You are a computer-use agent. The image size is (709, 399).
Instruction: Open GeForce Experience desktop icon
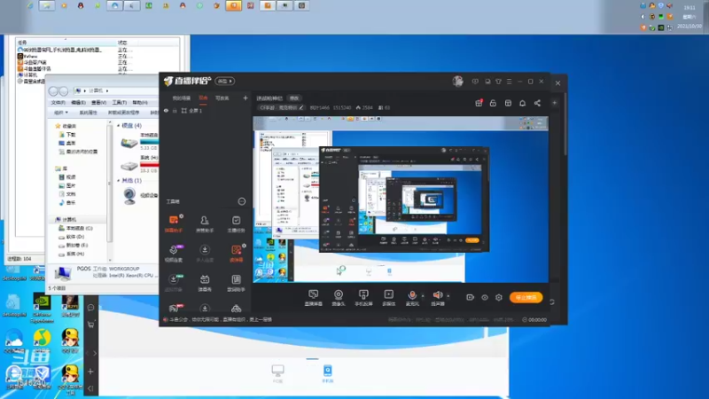pyautogui.click(x=42, y=309)
